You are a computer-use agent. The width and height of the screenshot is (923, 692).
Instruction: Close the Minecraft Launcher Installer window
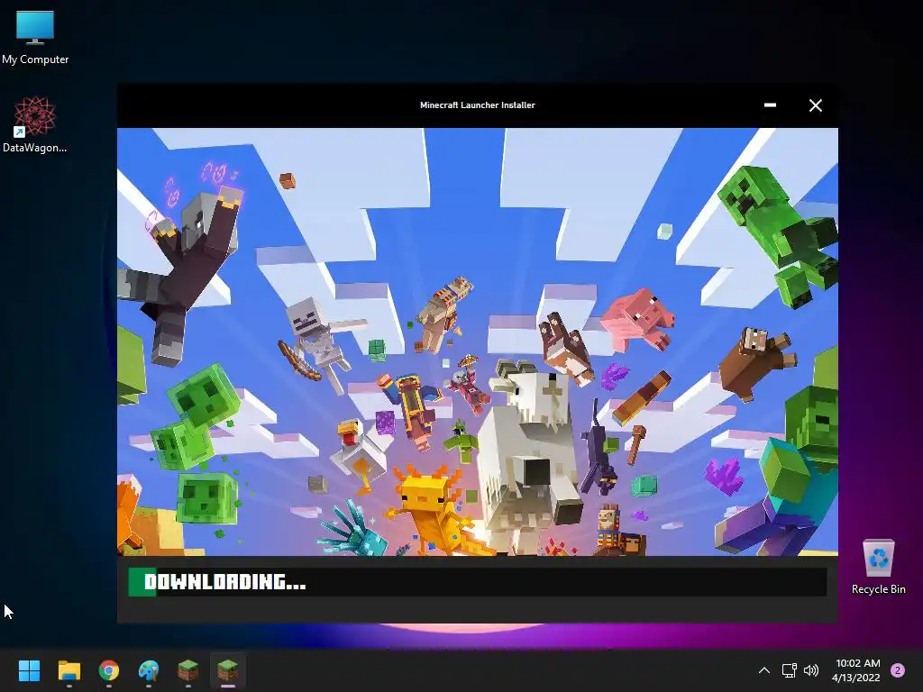(x=815, y=105)
